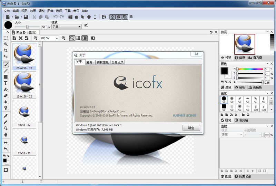Switch to the 感谢 tab in About dialog
This screenshot has width=276, height=186.
(x=89, y=62)
